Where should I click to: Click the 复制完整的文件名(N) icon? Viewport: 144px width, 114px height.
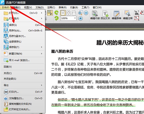point(6,104)
